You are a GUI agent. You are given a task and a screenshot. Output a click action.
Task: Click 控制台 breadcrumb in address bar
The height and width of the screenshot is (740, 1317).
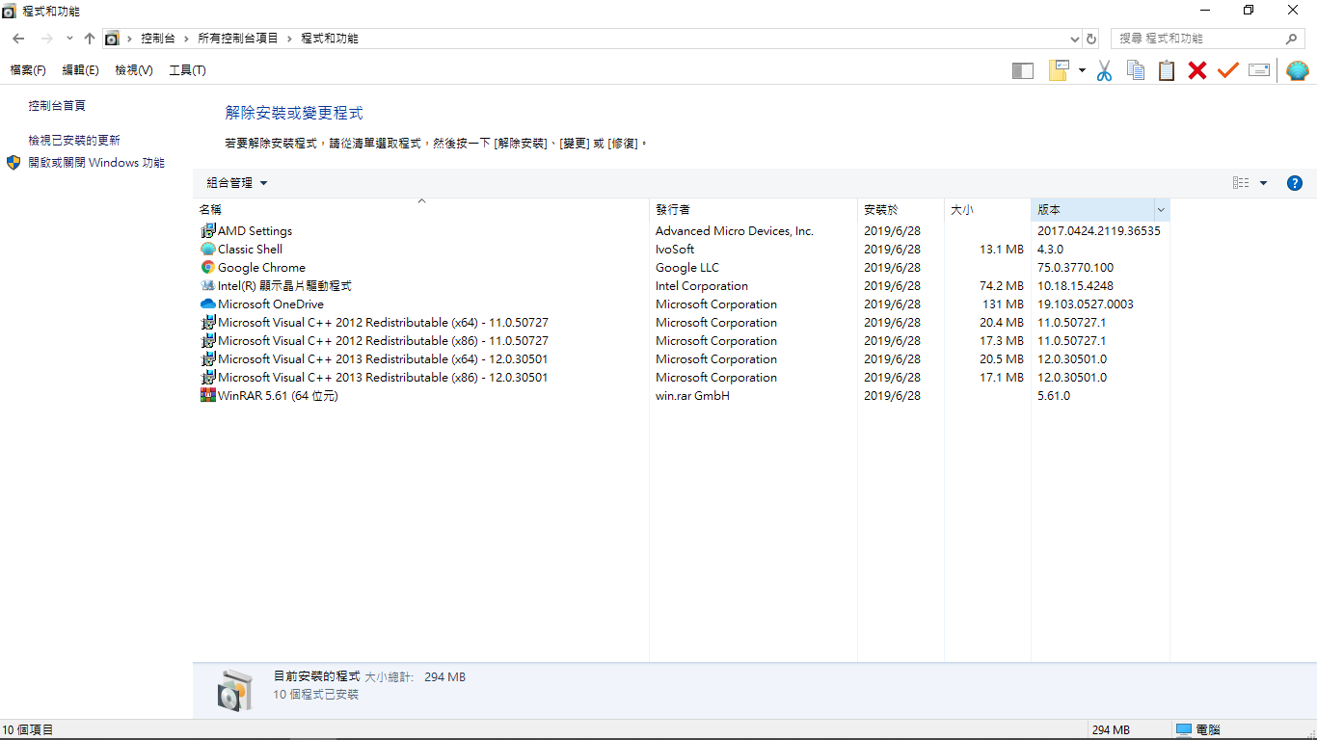[x=158, y=39]
